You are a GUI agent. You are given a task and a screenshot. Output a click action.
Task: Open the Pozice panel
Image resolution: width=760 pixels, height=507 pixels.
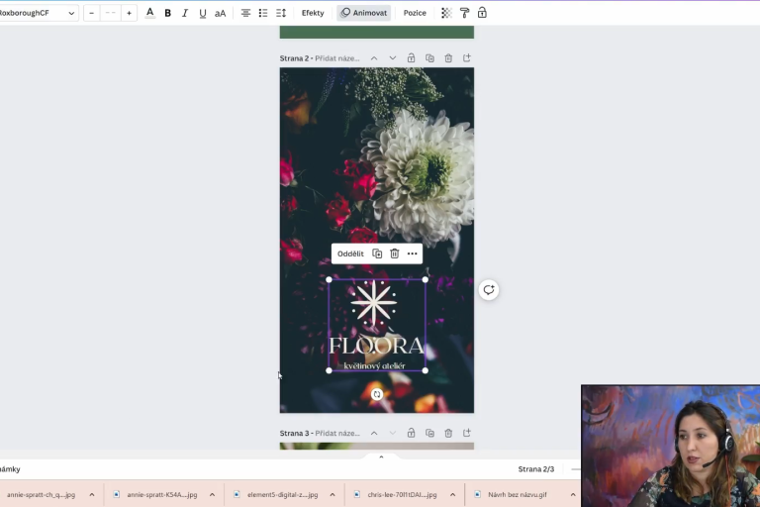tap(415, 13)
